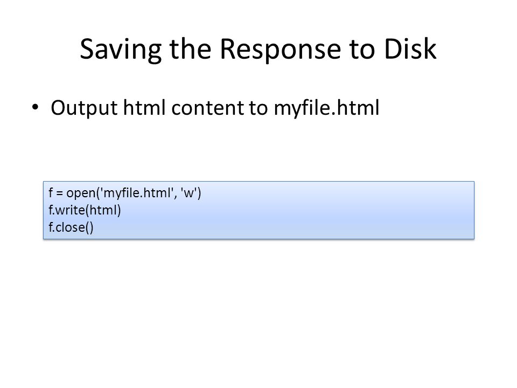This screenshot has height=388, width=517.
Task: Click the word "the" in the slide title
Action: point(190,48)
